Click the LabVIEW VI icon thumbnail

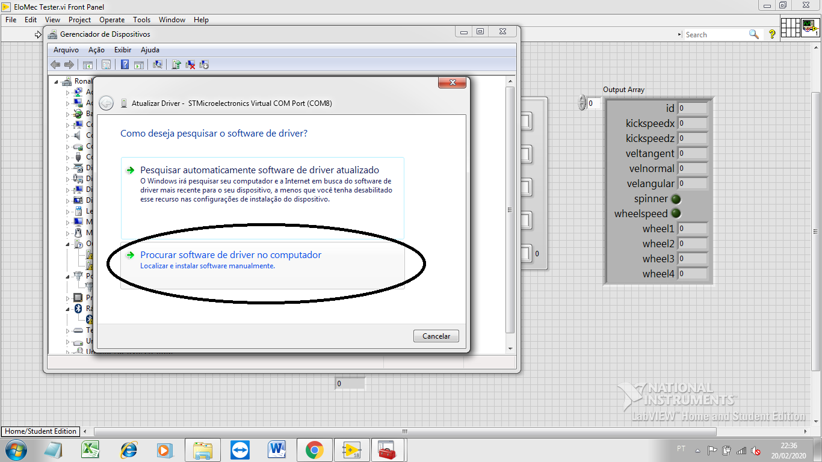tap(810, 28)
